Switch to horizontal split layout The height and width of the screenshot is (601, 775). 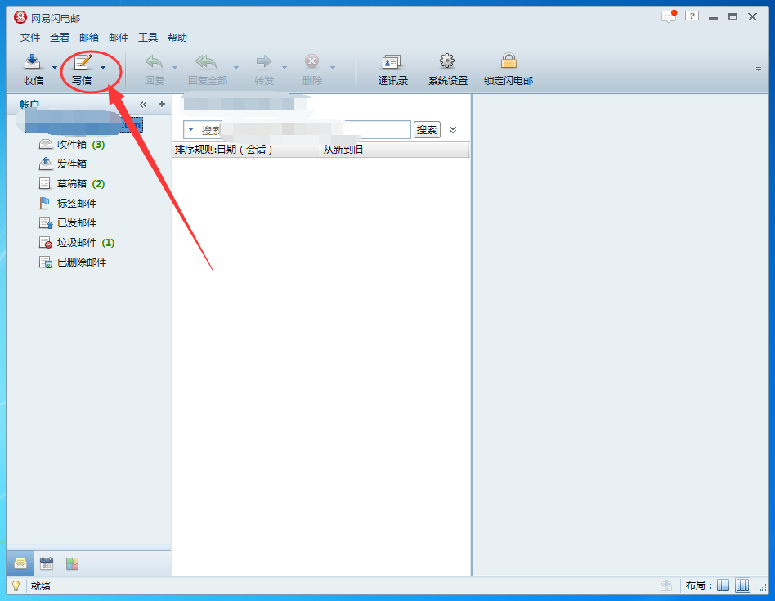click(x=723, y=585)
